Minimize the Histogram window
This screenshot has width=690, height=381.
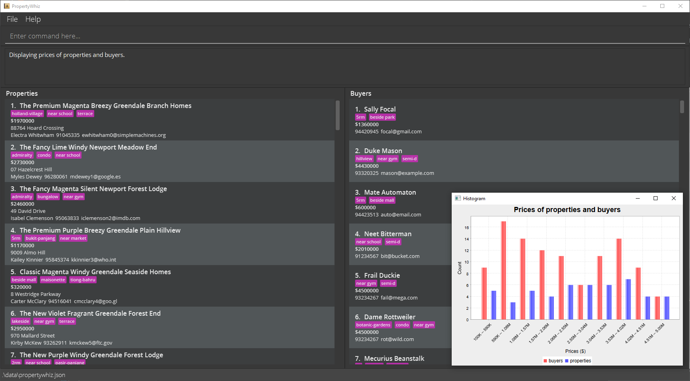coord(638,198)
